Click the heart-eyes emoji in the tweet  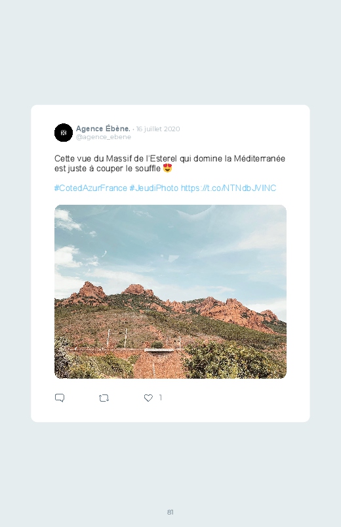(x=167, y=168)
